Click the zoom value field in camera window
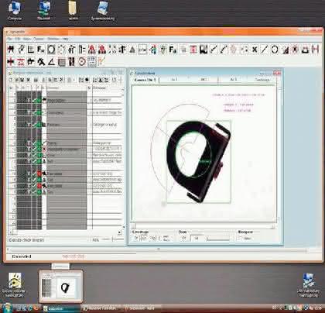 click(197, 238)
